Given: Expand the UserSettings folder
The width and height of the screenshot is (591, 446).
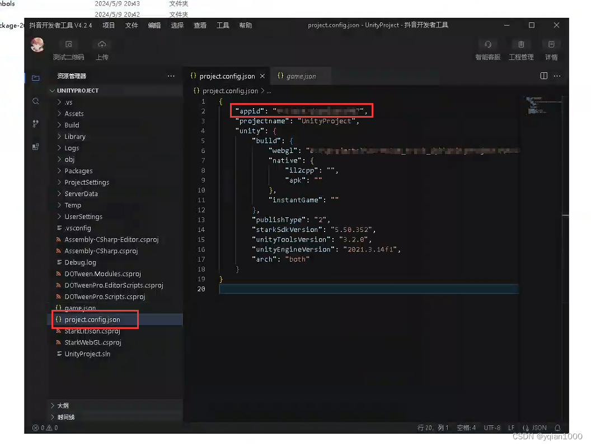Looking at the screenshot, I should [x=115, y=217].
